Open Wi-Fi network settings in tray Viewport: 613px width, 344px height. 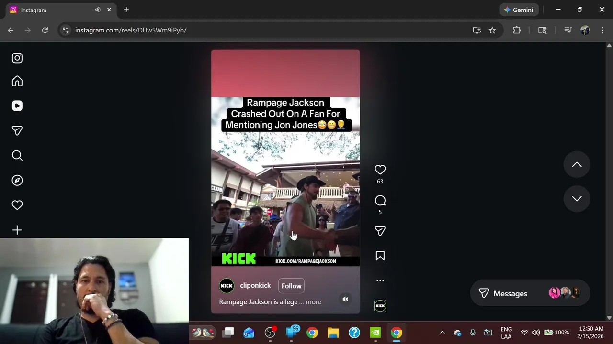pyautogui.click(x=524, y=333)
